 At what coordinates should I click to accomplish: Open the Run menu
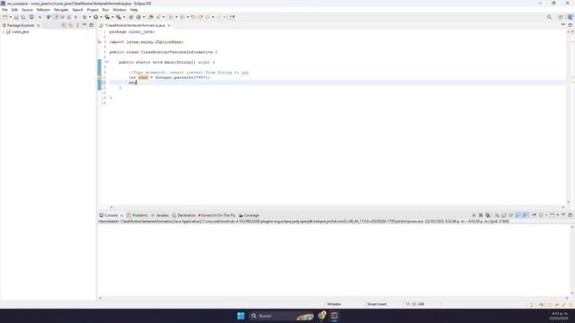click(x=106, y=10)
